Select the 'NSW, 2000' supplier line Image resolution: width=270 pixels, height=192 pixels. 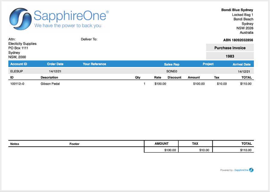click(17, 57)
